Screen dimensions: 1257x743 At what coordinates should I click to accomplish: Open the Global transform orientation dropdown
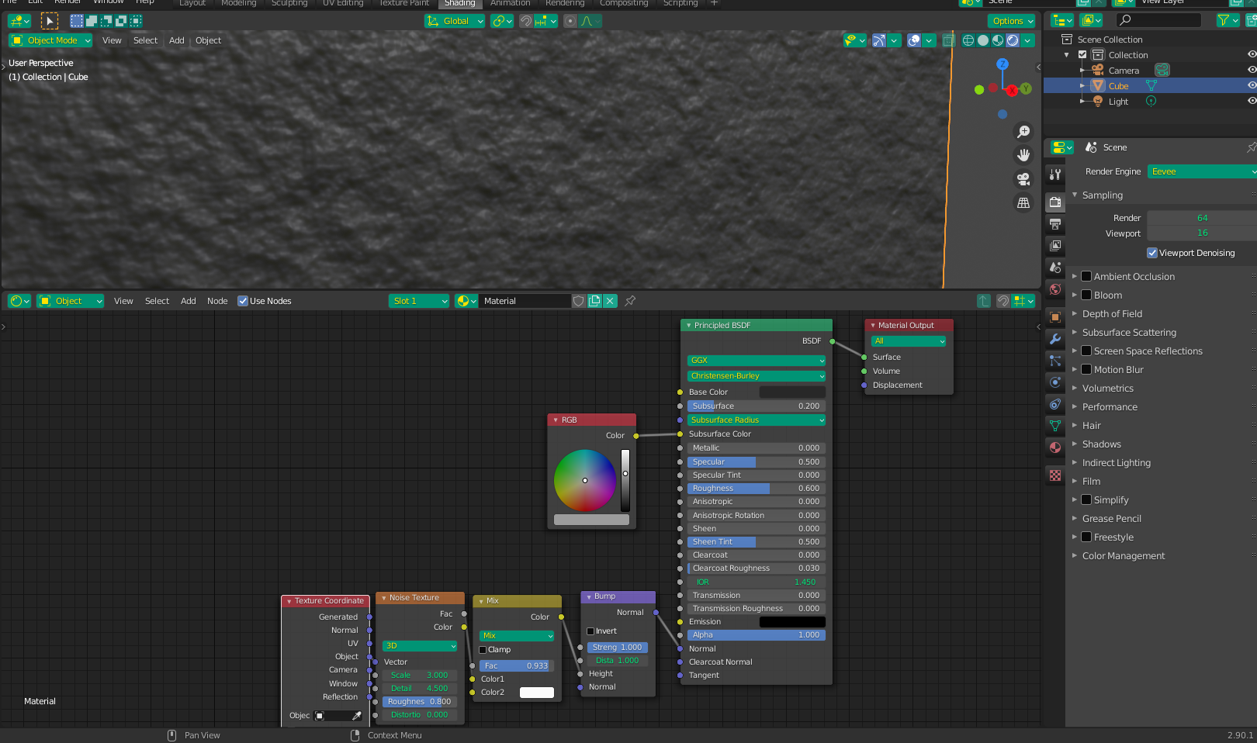pyautogui.click(x=455, y=21)
